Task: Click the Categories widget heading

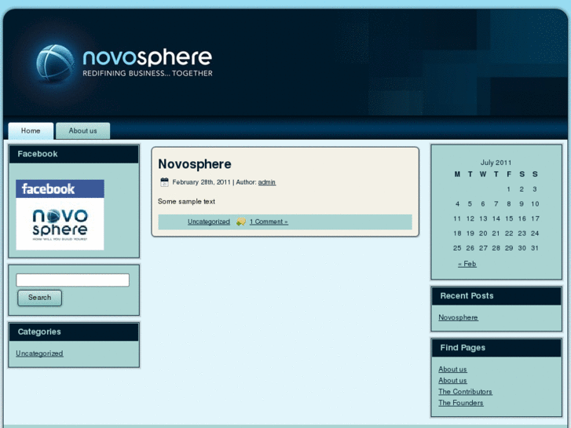Action: (39, 331)
